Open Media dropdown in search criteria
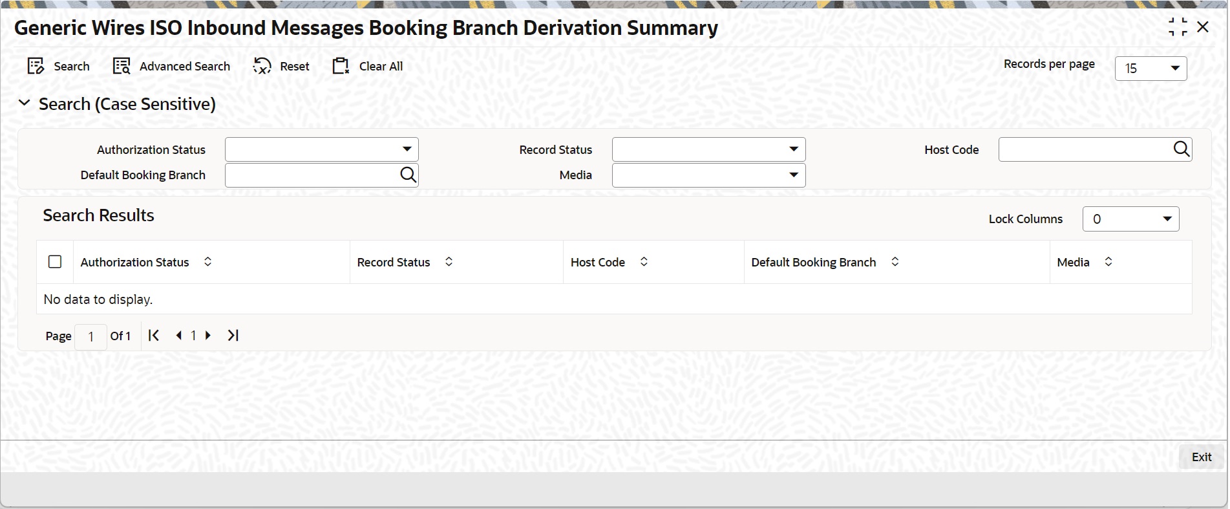Viewport: 1230px width, 509px height. (708, 175)
